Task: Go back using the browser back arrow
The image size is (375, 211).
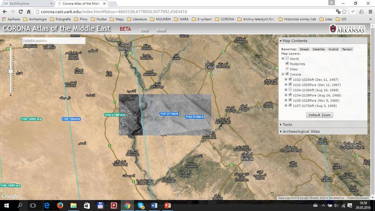Action: pyautogui.click(x=5, y=12)
